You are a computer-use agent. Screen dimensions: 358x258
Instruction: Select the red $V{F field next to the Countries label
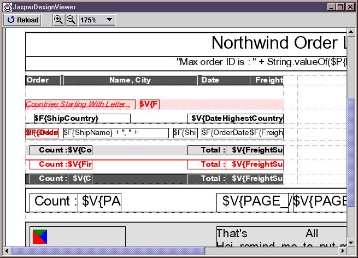click(150, 104)
